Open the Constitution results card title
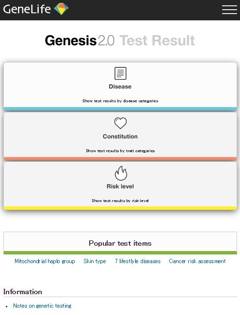Viewport: 240px width, 315px height. 120,136
